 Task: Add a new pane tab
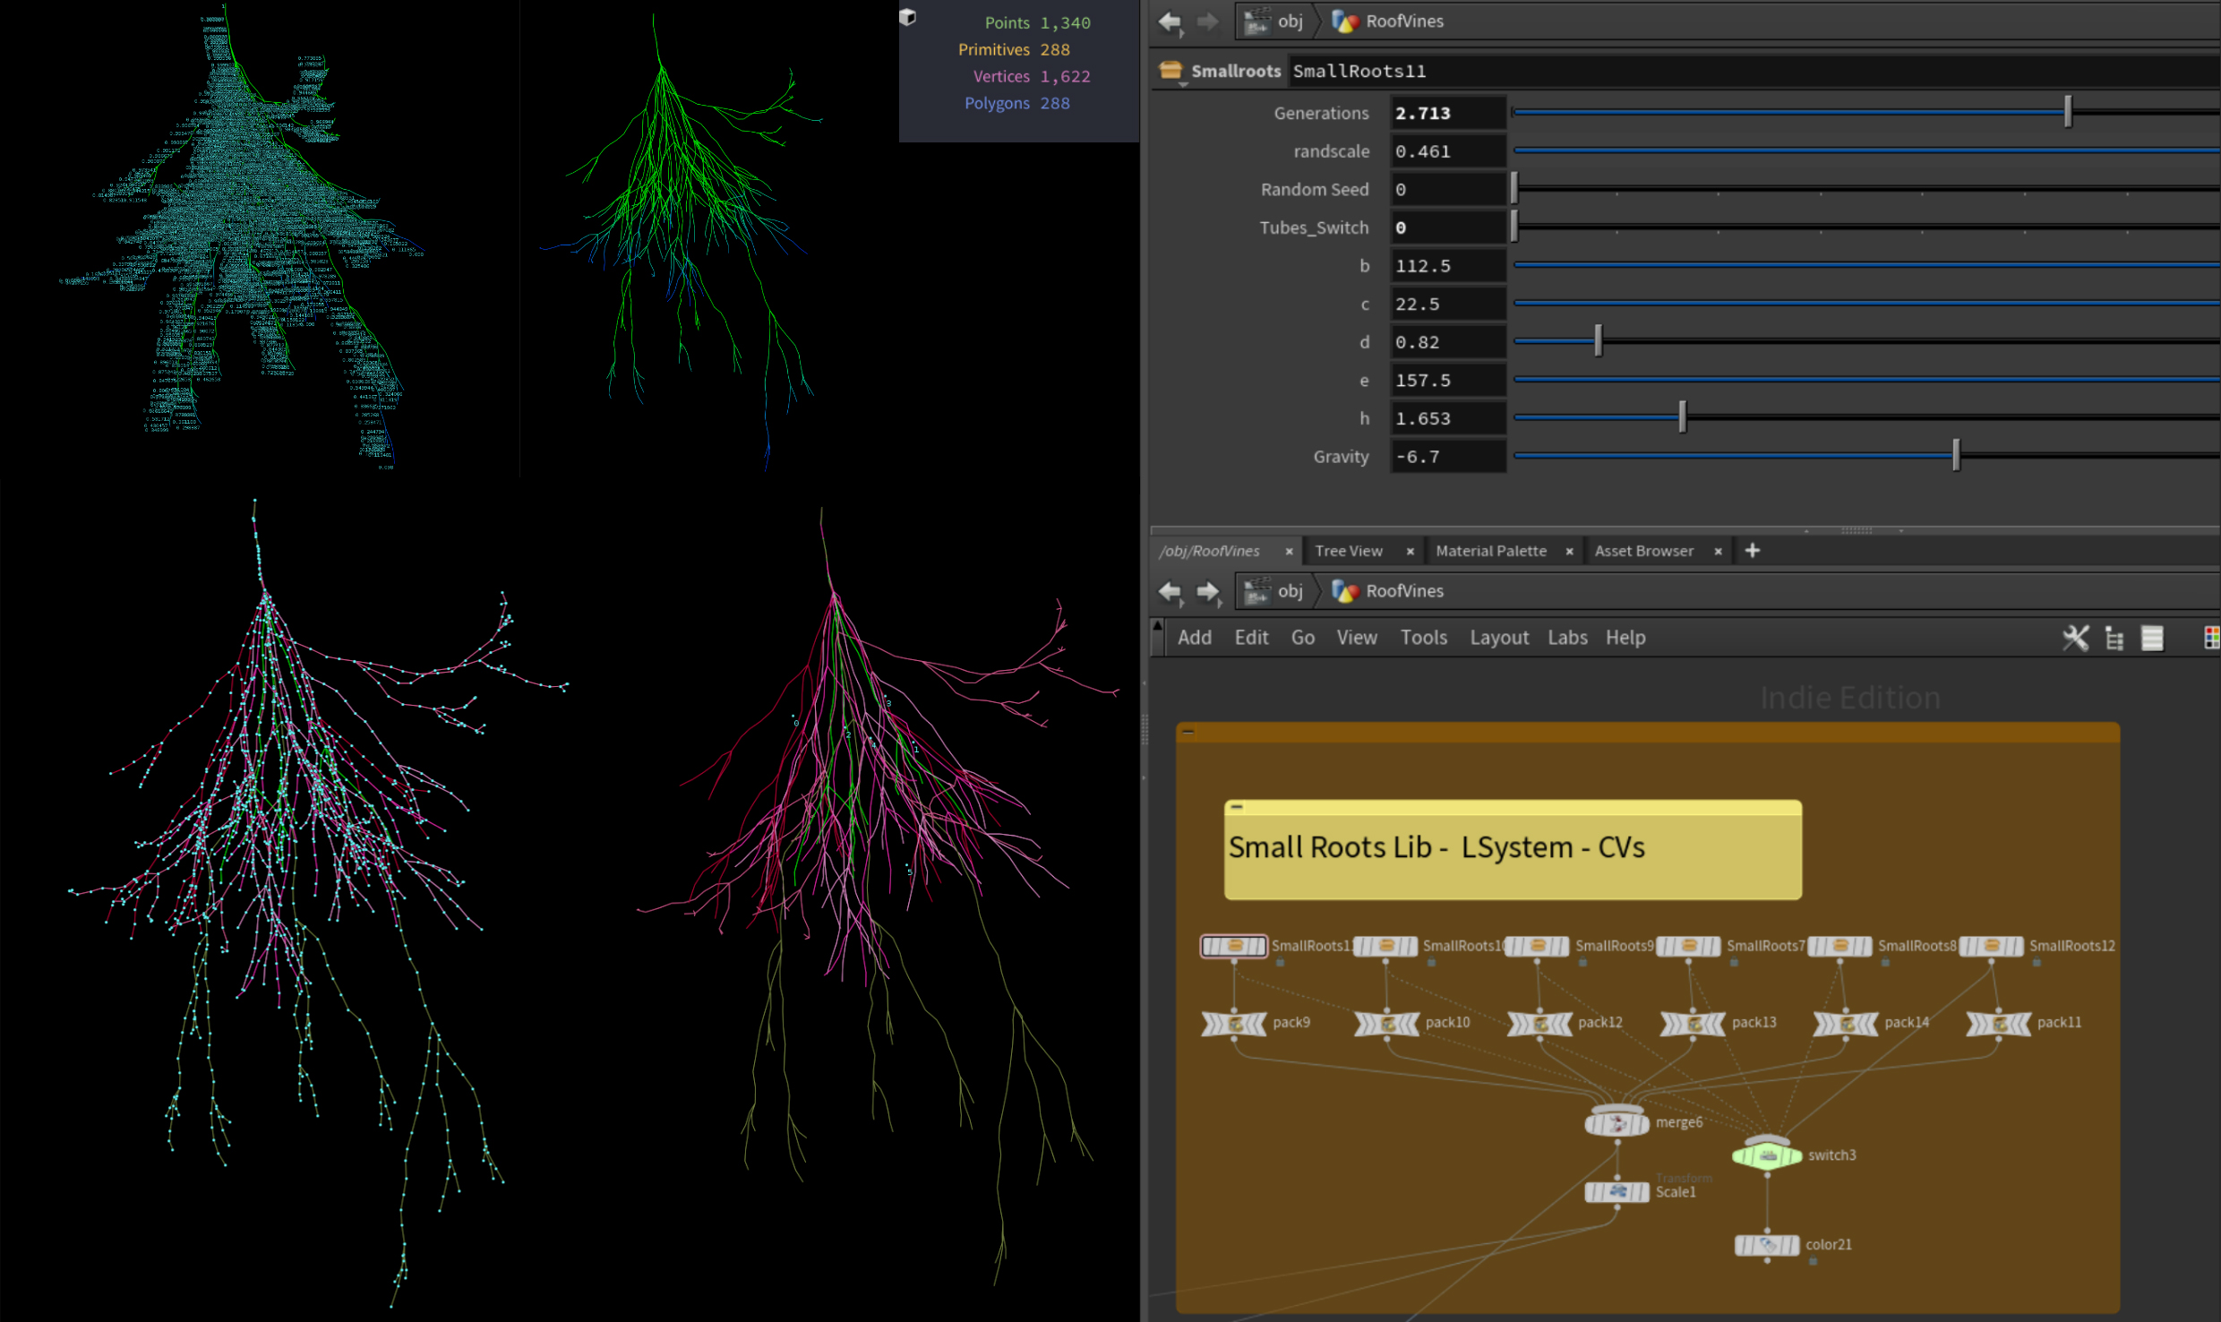coord(1752,551)
